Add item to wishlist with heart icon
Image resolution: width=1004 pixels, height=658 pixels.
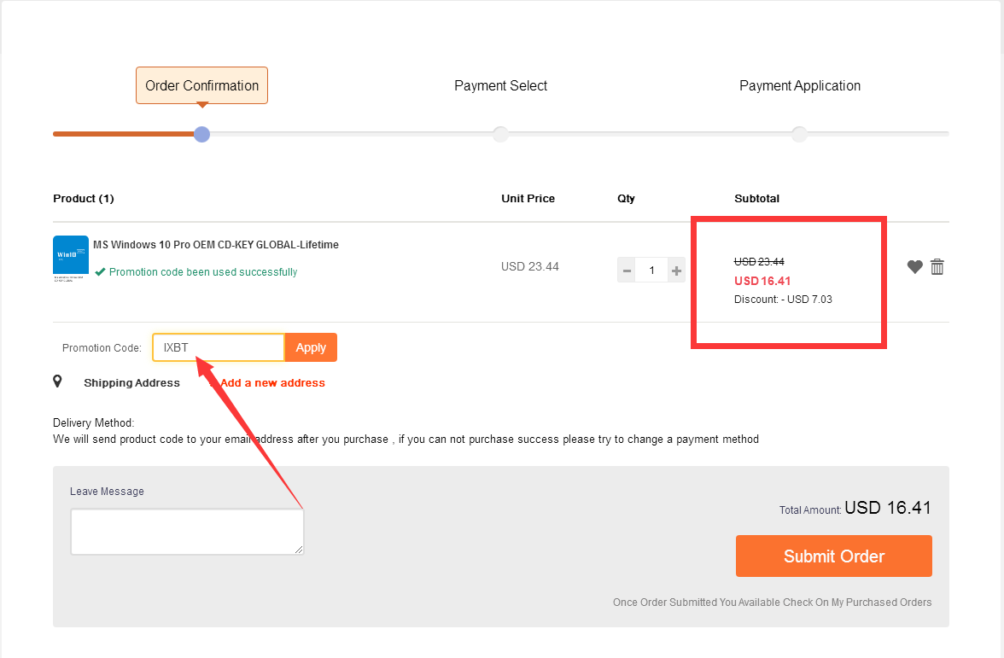pos(914,267)
